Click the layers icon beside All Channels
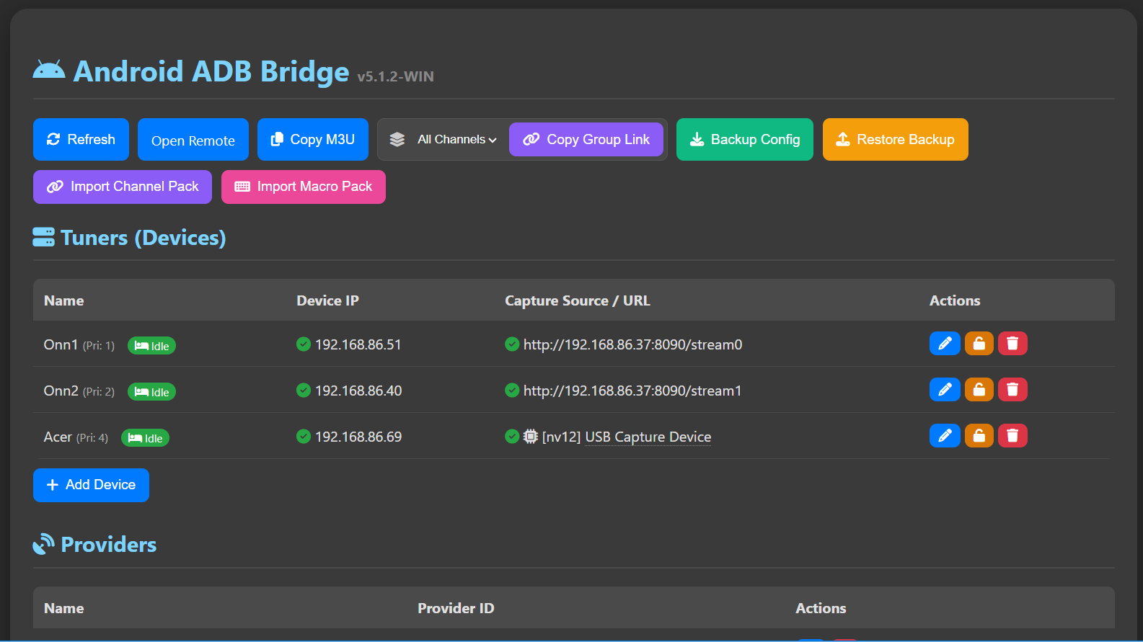The image size is (1143, 642). (x=397, y=140)
